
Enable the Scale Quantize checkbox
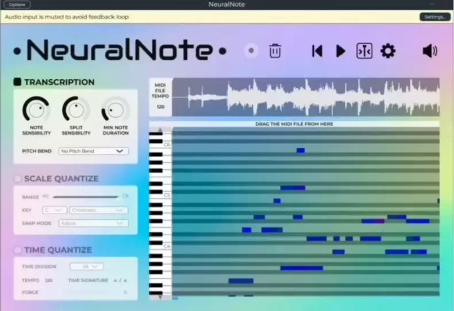click(x=18, y=178)
